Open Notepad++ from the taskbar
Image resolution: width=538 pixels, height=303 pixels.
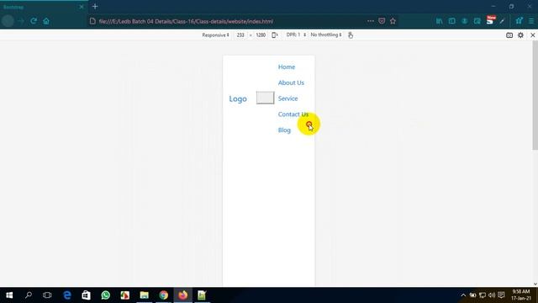(x=202, y=295)
